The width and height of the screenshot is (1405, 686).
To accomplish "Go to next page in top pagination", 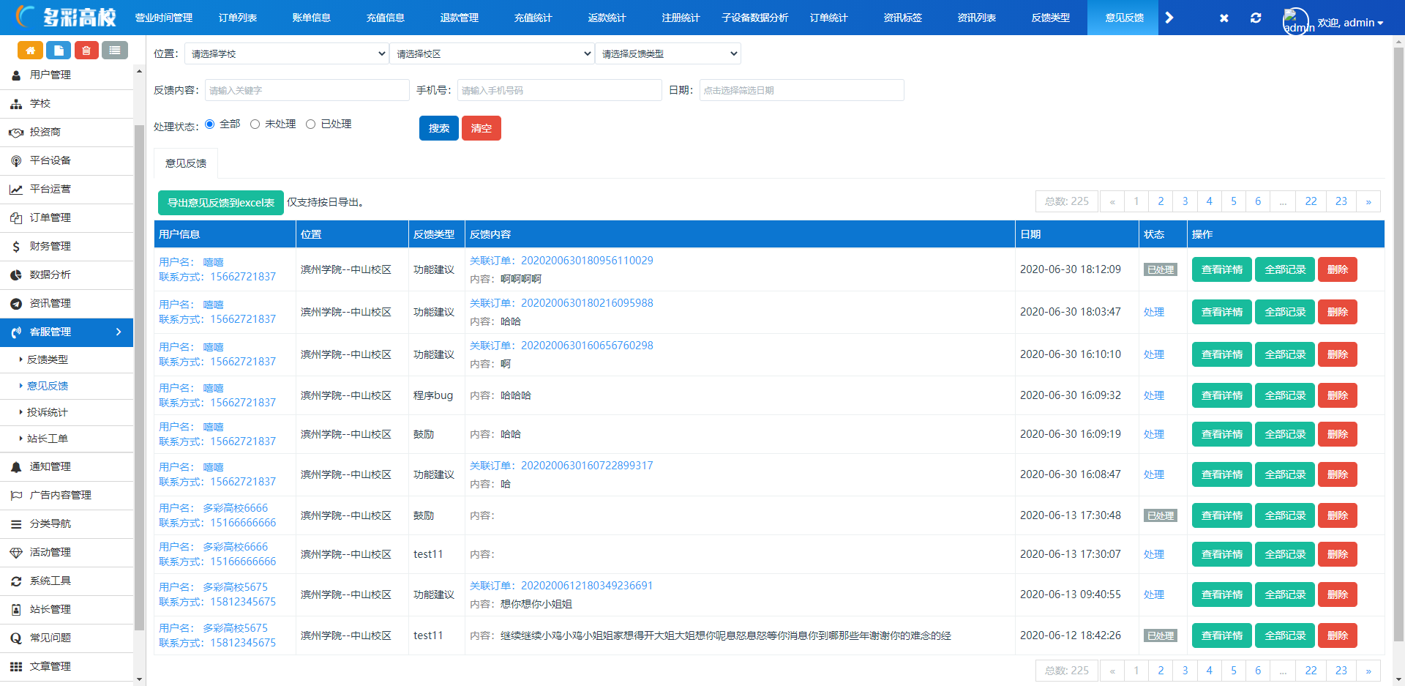I will pos(1368,201).
